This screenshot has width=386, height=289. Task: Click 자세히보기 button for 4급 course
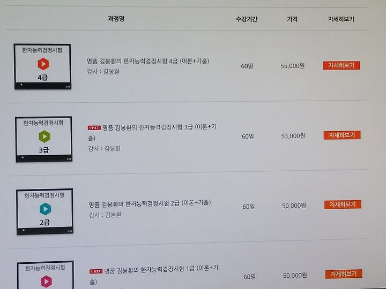pyautogui.click(x=342, y=66)
